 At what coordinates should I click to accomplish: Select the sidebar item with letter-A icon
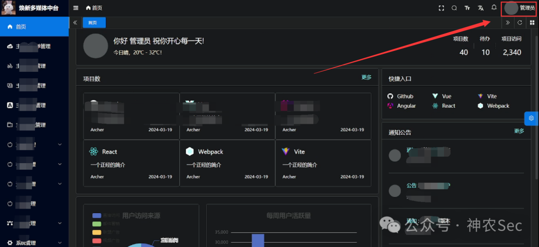point(34,105)
